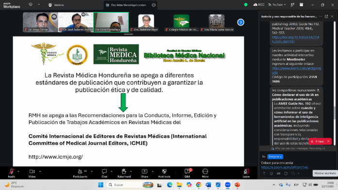Open Microsoft Edge from taskbar
Screen dimensions: 338x190
tap(170, 185)
